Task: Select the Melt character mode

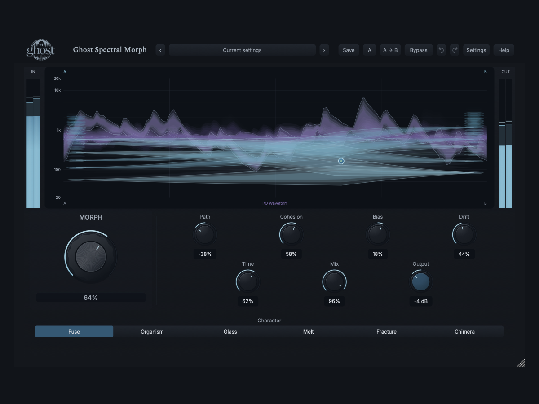Action: tap(309, 332)
